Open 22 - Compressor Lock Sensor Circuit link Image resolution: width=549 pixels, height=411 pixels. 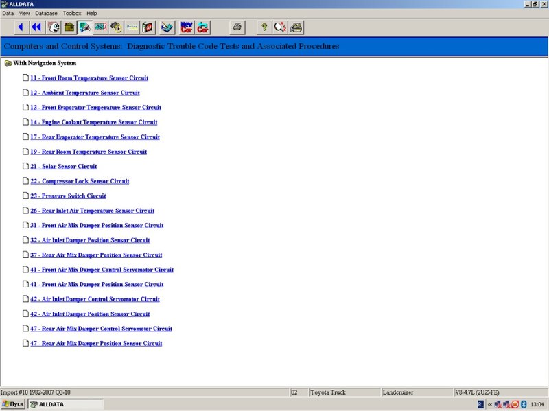(80, 181)
